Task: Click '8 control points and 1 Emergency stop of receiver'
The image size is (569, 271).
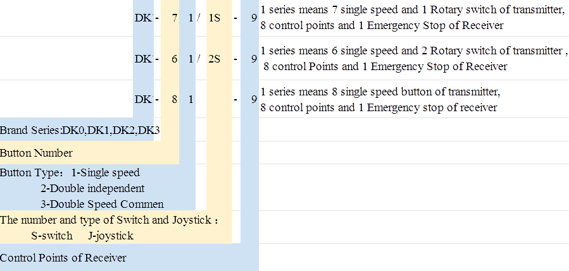Action: coord(378,107)
